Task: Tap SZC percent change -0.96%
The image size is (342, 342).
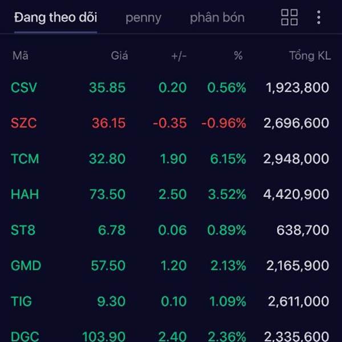Action: point(224,123)
